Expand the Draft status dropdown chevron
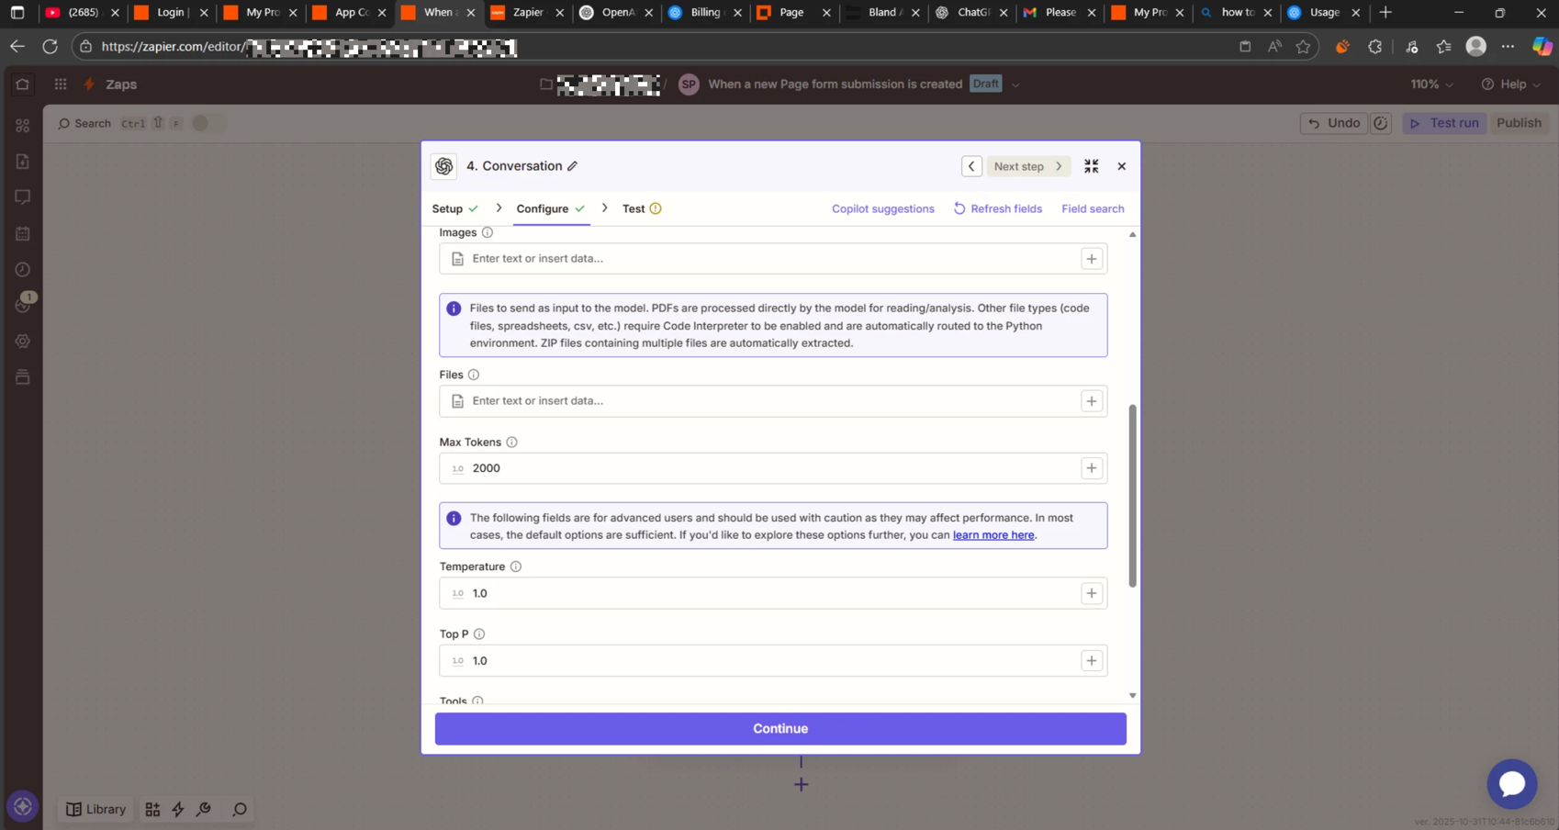This screenshot has width=1559, height=830. coord(1015,84)
